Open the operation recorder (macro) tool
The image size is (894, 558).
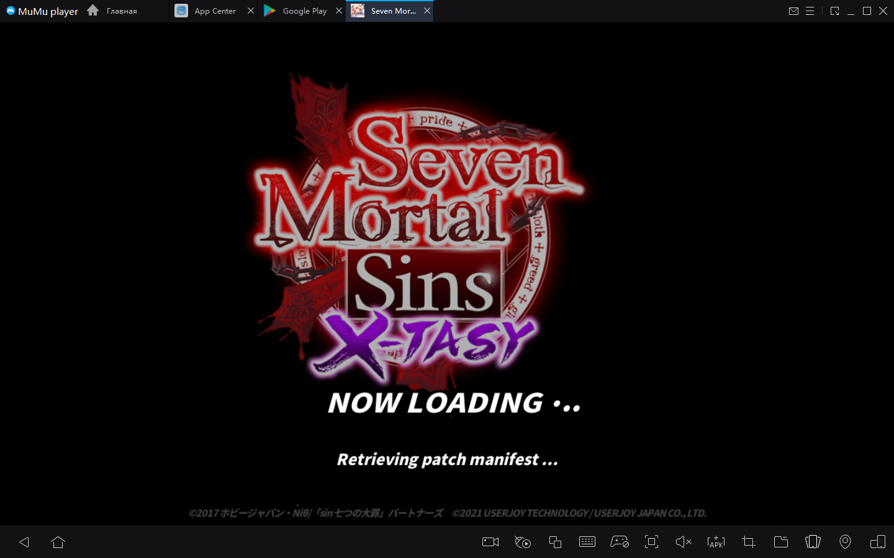(523, 542)
